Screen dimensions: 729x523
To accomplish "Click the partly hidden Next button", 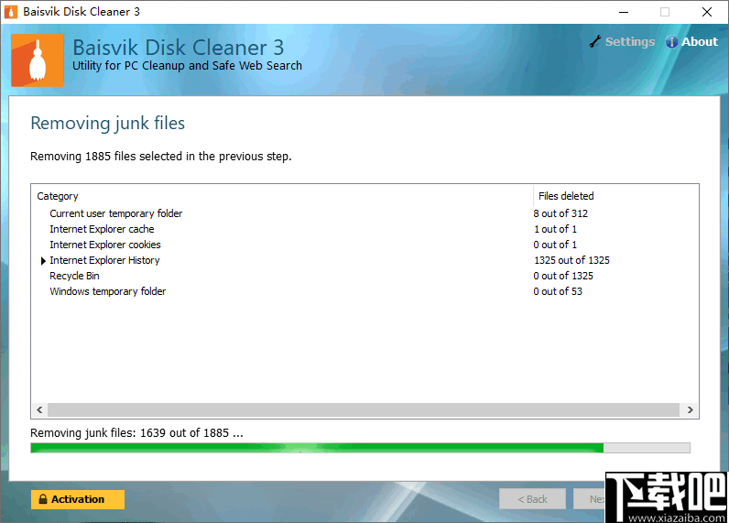I will [590, 499].
